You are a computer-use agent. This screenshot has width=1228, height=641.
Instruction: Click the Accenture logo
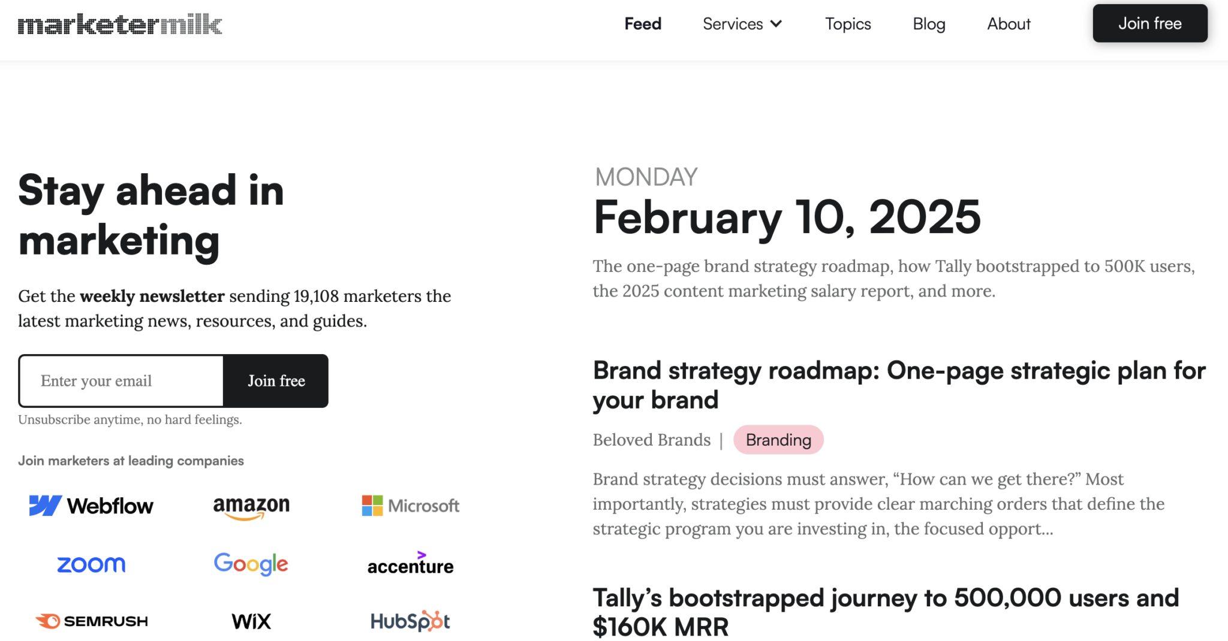(x=410, y=564)
